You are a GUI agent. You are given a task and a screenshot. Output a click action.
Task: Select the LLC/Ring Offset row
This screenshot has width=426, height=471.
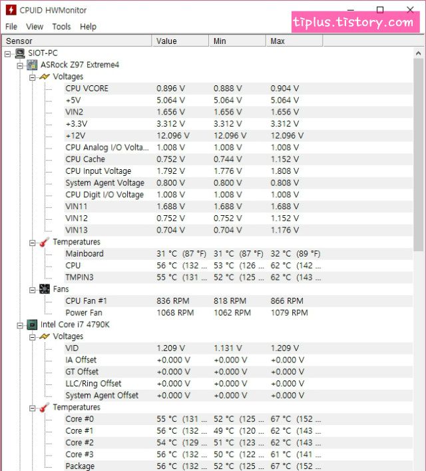238,384
